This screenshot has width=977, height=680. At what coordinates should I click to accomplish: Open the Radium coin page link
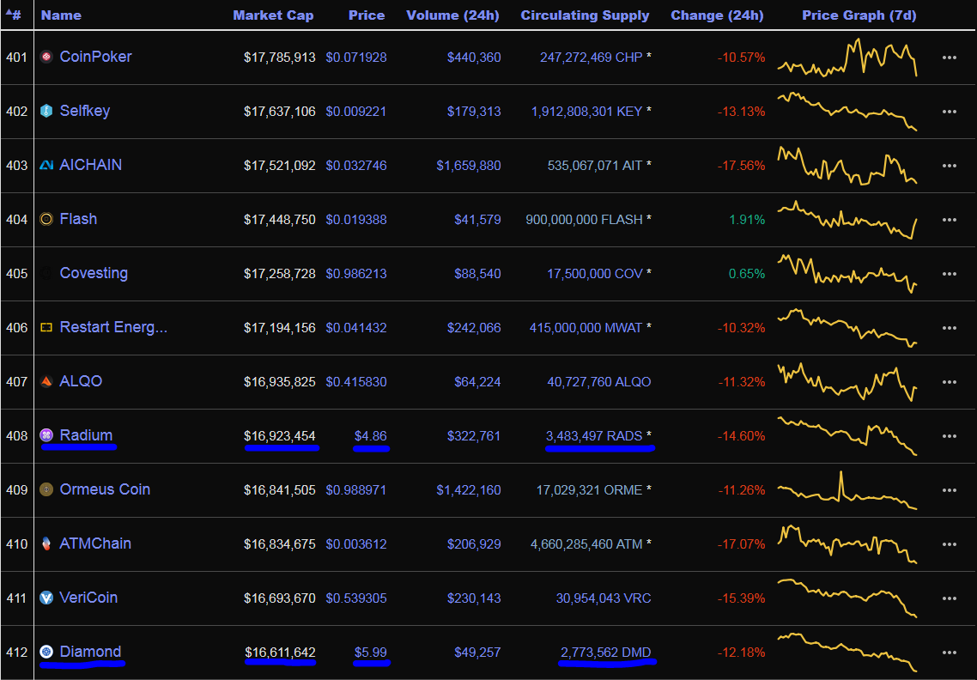[86, 435]
